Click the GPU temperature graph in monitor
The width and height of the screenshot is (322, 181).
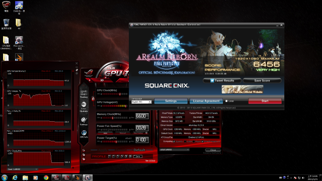pyautogui.click(x=39, y=79)
